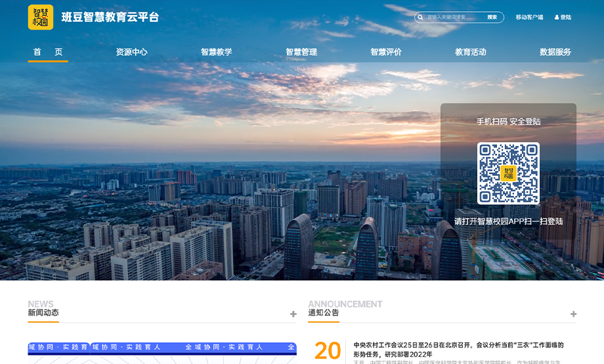Click the 新闻动态 section heading
The width and height of the screenshot is (604, 364).
pos(43,313)
